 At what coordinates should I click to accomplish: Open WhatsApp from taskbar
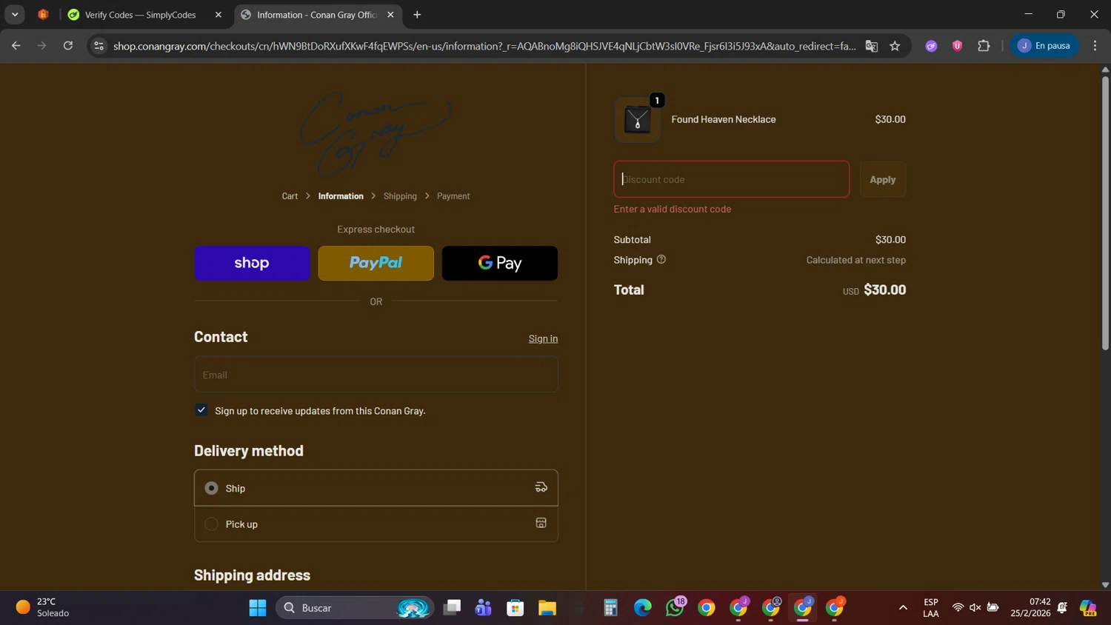pos(675,608)
